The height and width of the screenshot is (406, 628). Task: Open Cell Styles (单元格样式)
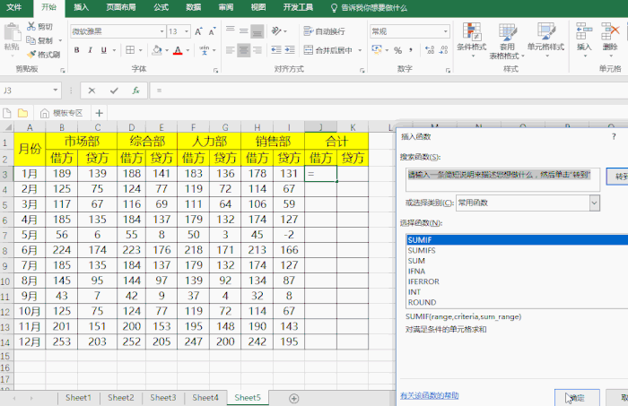(x=545, y=40)
